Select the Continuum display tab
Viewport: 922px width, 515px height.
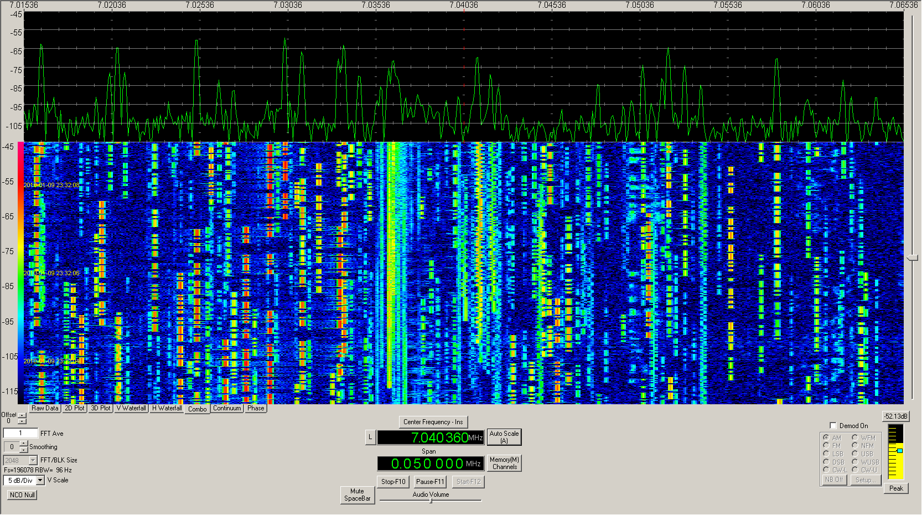coord(227,409)
